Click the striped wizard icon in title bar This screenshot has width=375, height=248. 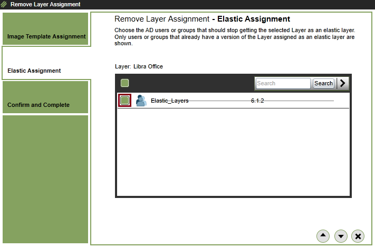coord(5,5)
